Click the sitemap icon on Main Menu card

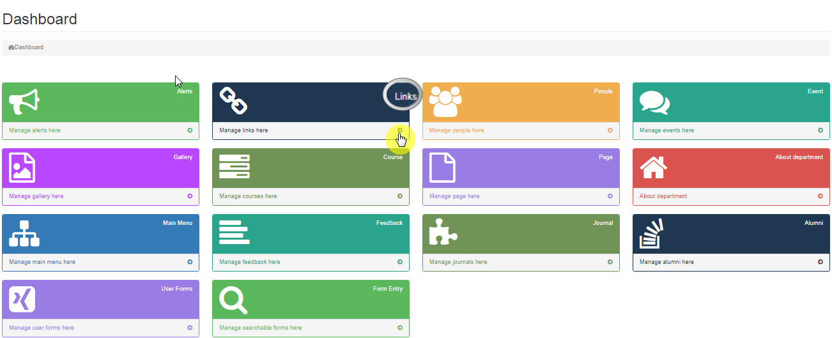point(24,233)
